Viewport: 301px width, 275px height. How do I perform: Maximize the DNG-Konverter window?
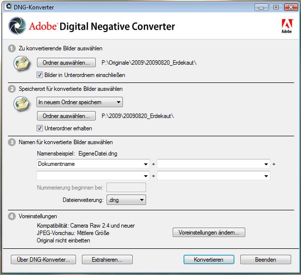276,7
